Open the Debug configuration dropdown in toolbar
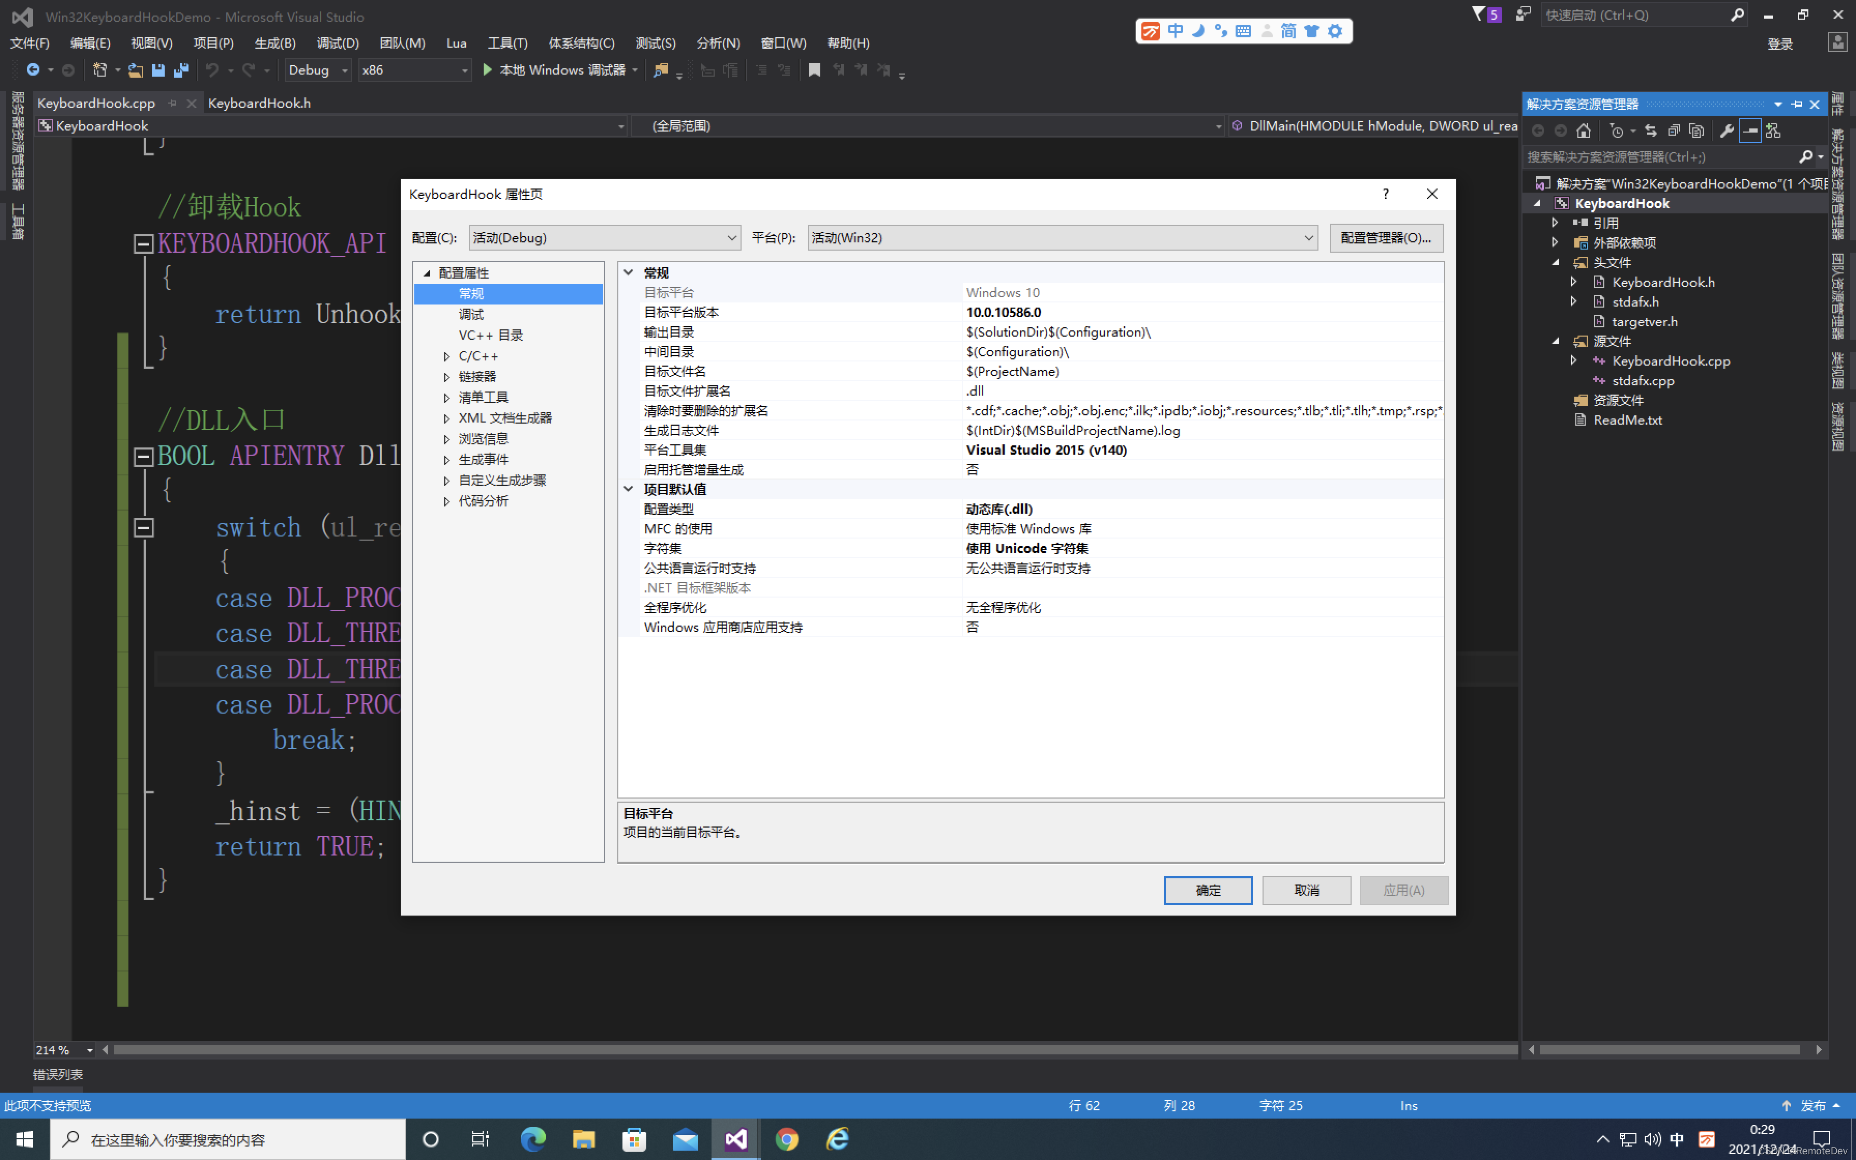This screenshot has height=1160, width=1856. (318, 70)
